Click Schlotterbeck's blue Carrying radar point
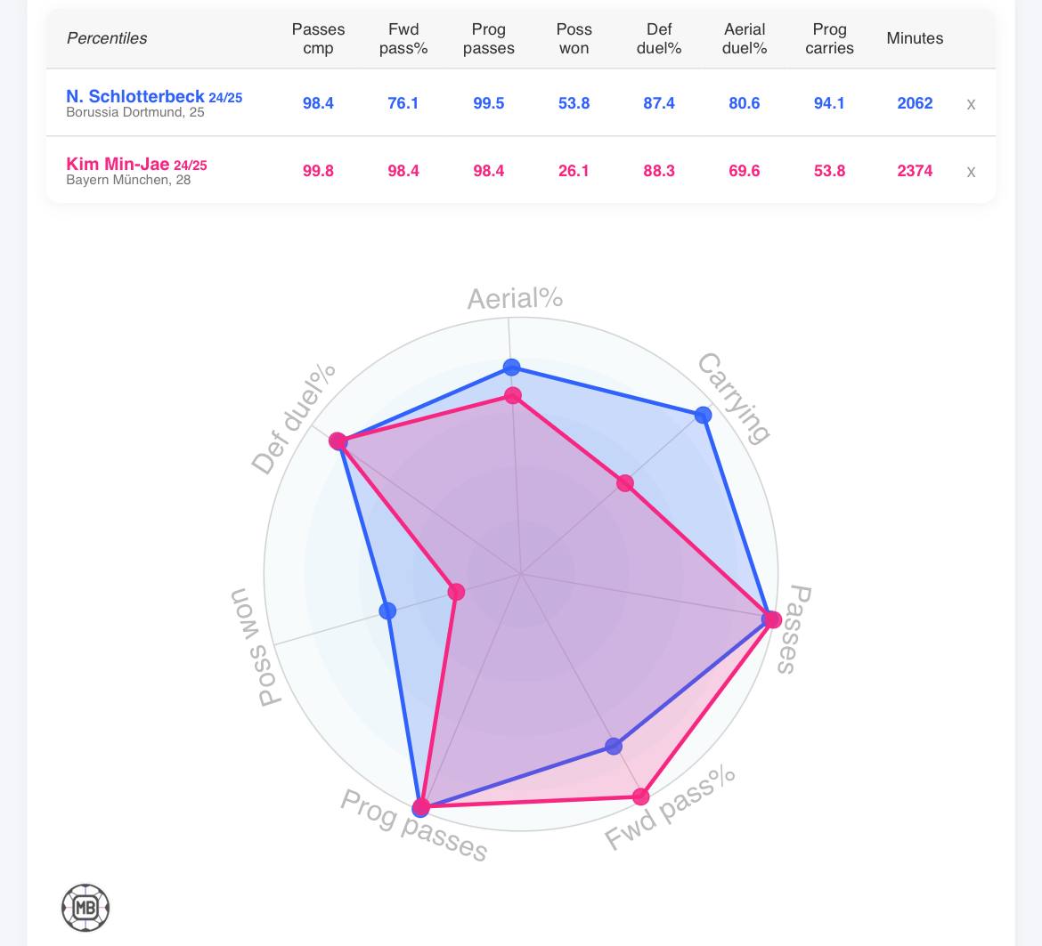The image size is (1042, 946). [x=703, y=415]
